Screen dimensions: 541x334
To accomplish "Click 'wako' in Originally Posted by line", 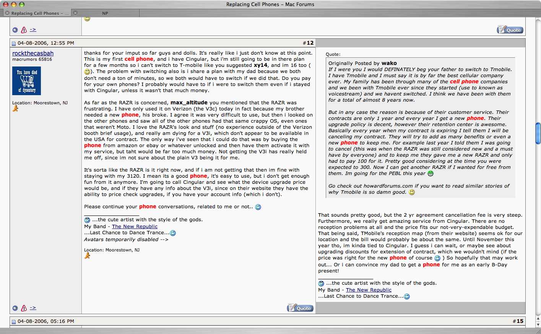I will (389, 63).
